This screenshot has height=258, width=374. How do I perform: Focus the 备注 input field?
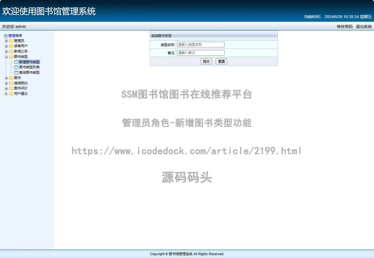click(201, 53)
